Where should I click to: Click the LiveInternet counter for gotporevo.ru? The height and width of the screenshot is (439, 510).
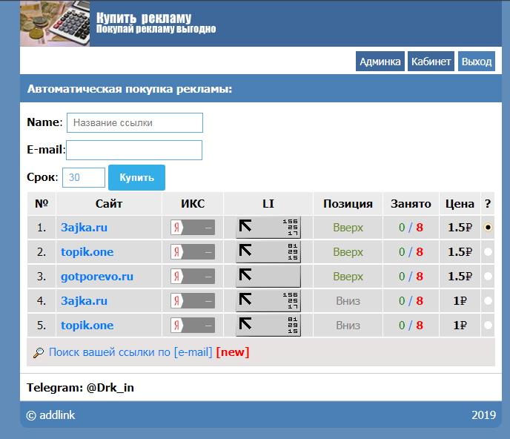pyautogui.click(x=268, y=277)
